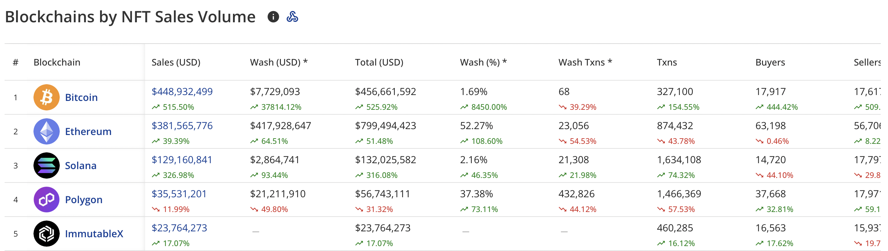888x251 pixels.
Task: Sort table by Wash (USD) column
Action: coord(279,62)
